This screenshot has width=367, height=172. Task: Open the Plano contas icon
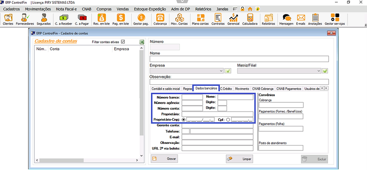click(x=201, y=20)
